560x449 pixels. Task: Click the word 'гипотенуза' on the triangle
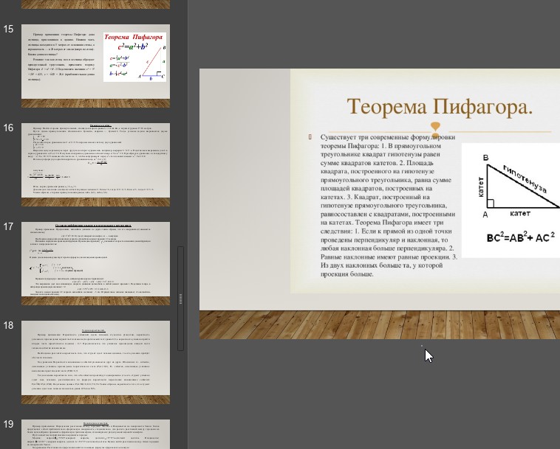pos(525,179)
